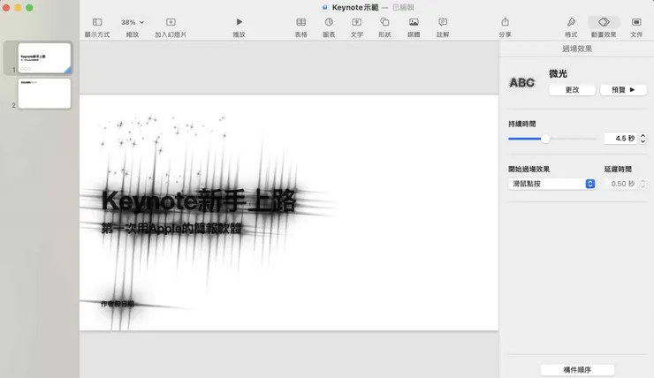
Task: Minimize the Keynote window
Action: point(18,7)
